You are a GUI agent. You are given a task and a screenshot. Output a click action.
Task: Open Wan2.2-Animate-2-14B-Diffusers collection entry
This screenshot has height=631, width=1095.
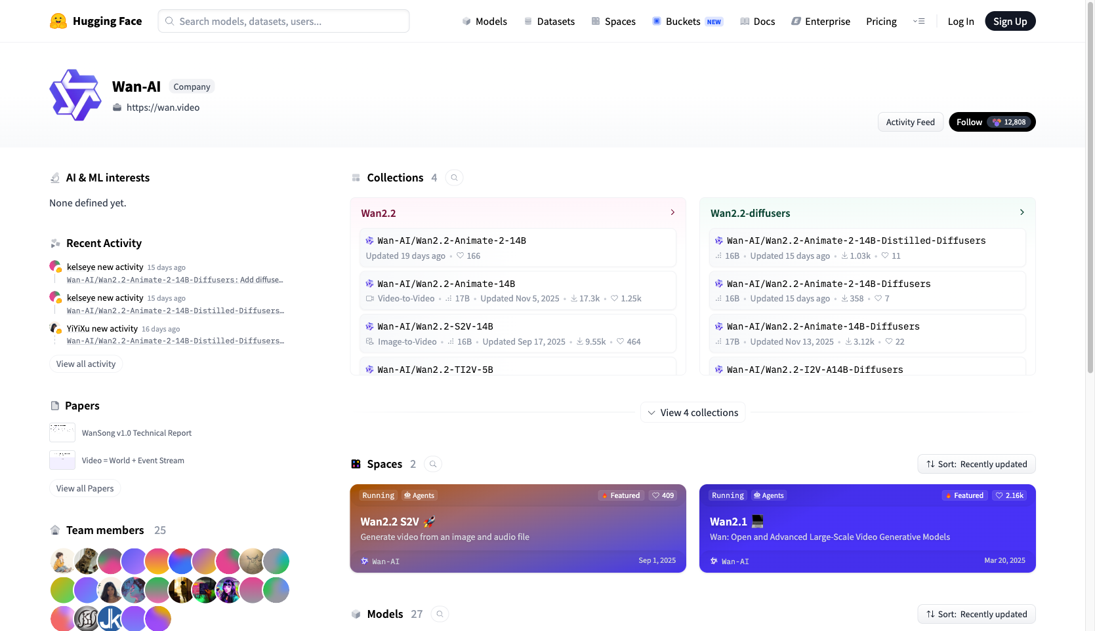[x=867, y=290]
